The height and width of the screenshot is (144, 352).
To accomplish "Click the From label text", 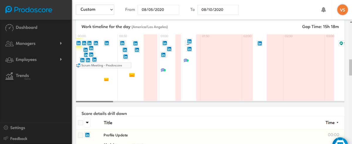I will click(130, 10).
